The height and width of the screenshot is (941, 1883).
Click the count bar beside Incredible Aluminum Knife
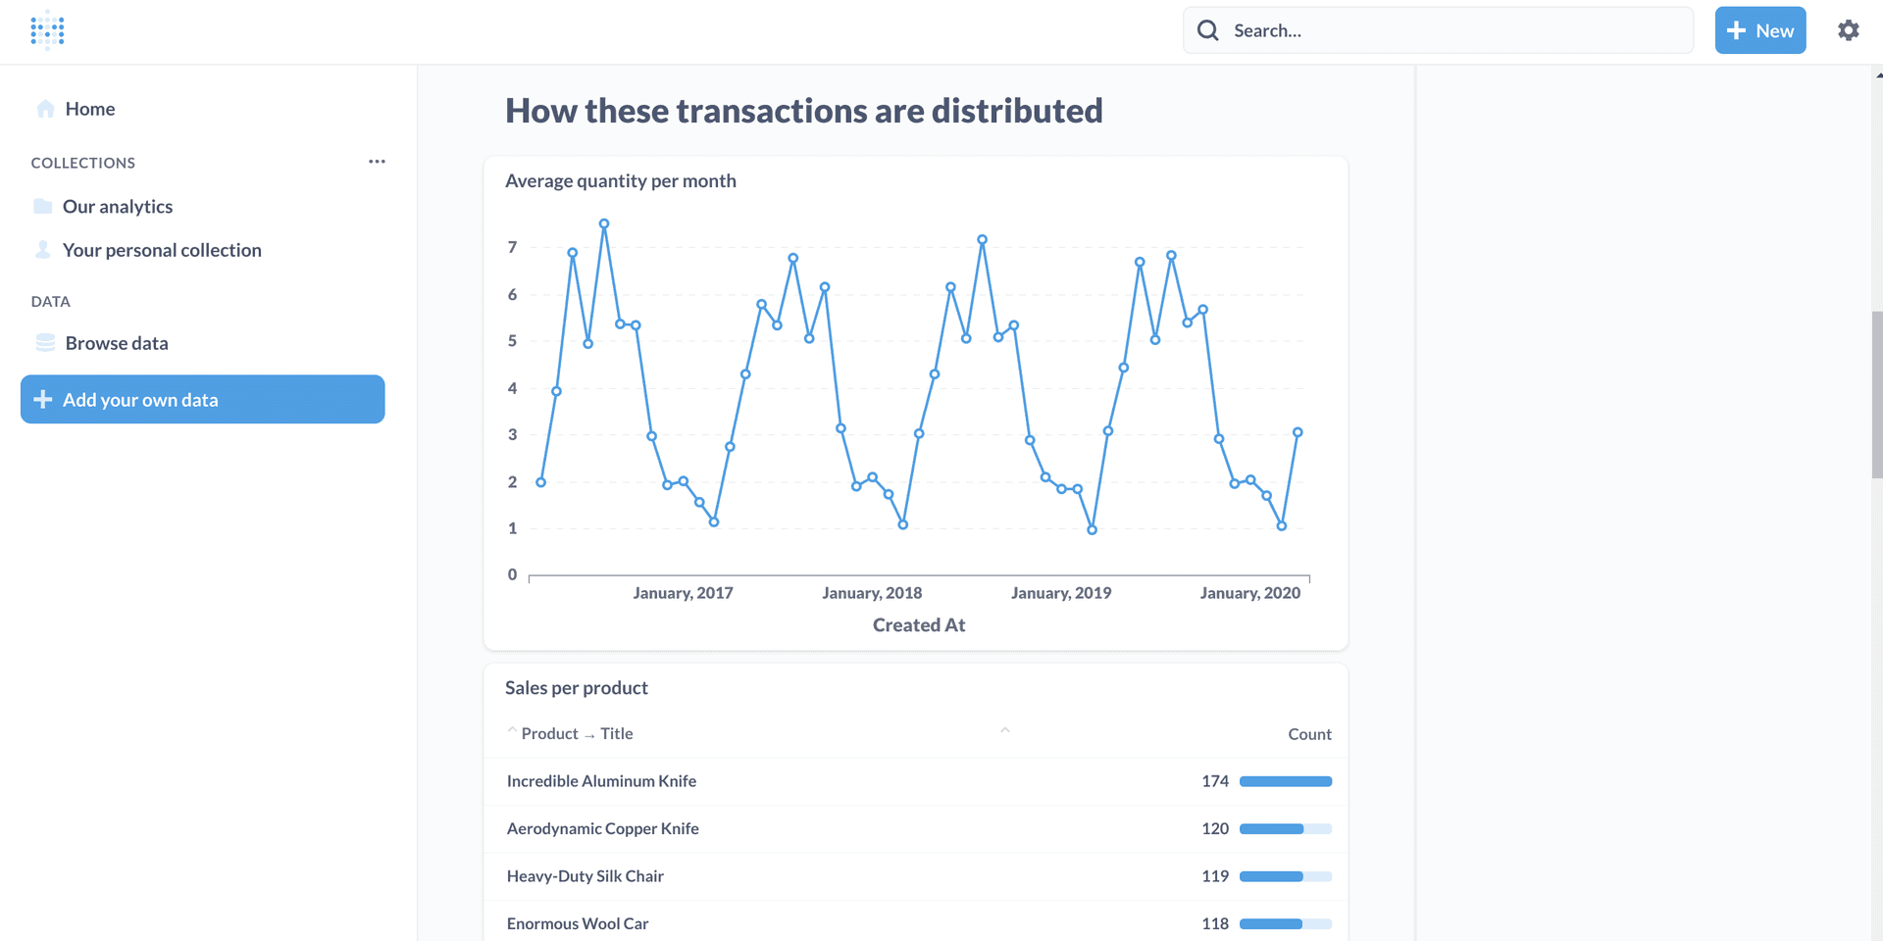tap(1285, 781)
